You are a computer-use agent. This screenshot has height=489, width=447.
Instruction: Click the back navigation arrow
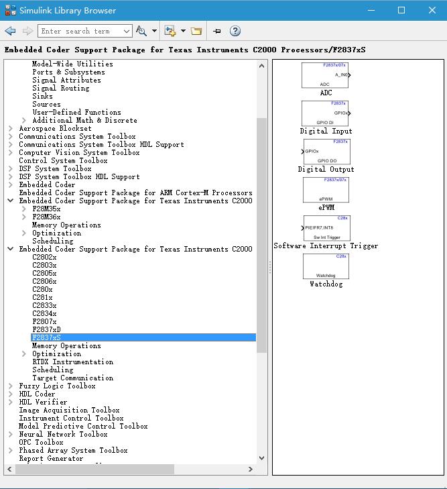(x=10, y=31)
